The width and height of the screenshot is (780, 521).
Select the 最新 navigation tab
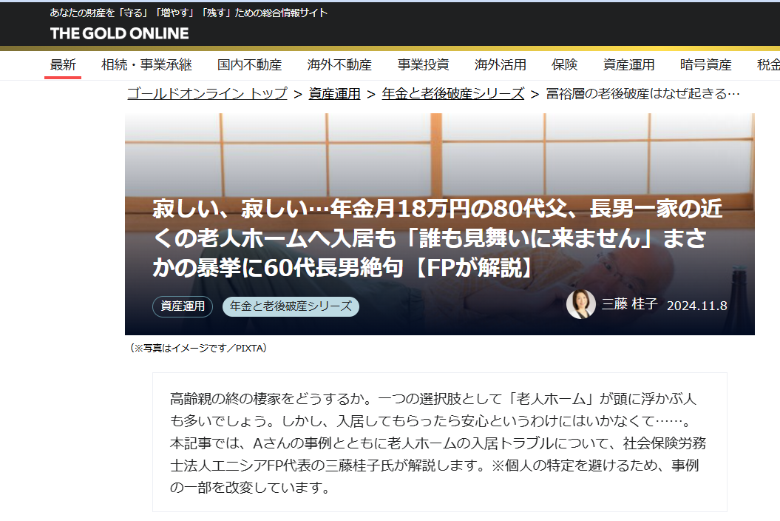[63, 64]
